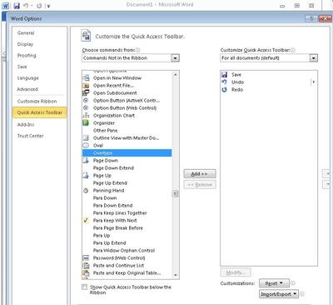This screenshot has height=305, width=333.
Task: Click the Word application icon in title bar
Action: (6, 5)
